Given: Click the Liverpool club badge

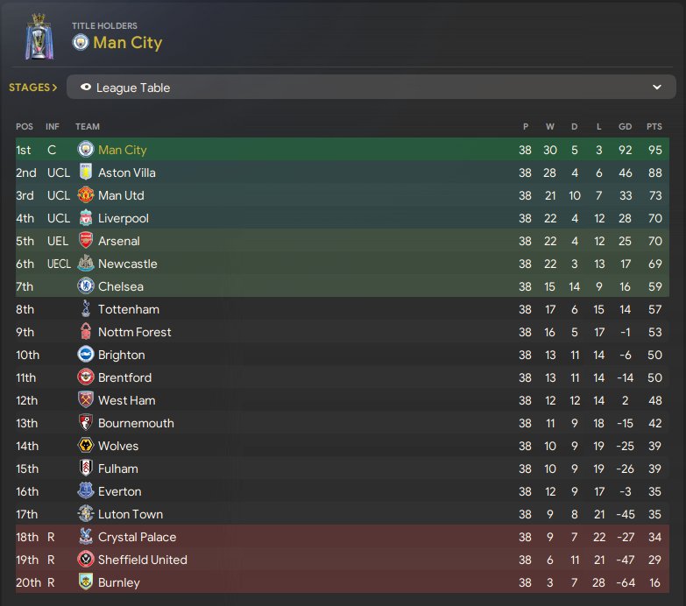Looking at the screenshot, I should click(x=86, y=218).
